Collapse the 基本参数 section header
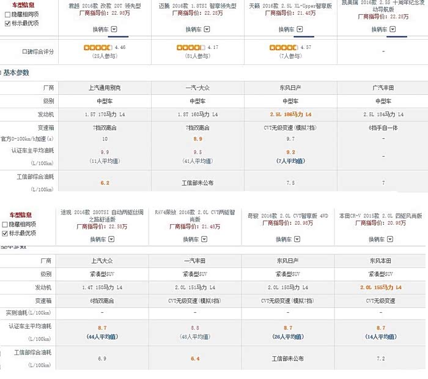The height and width of the screenshot is (379, 428). tap(15, 73)
